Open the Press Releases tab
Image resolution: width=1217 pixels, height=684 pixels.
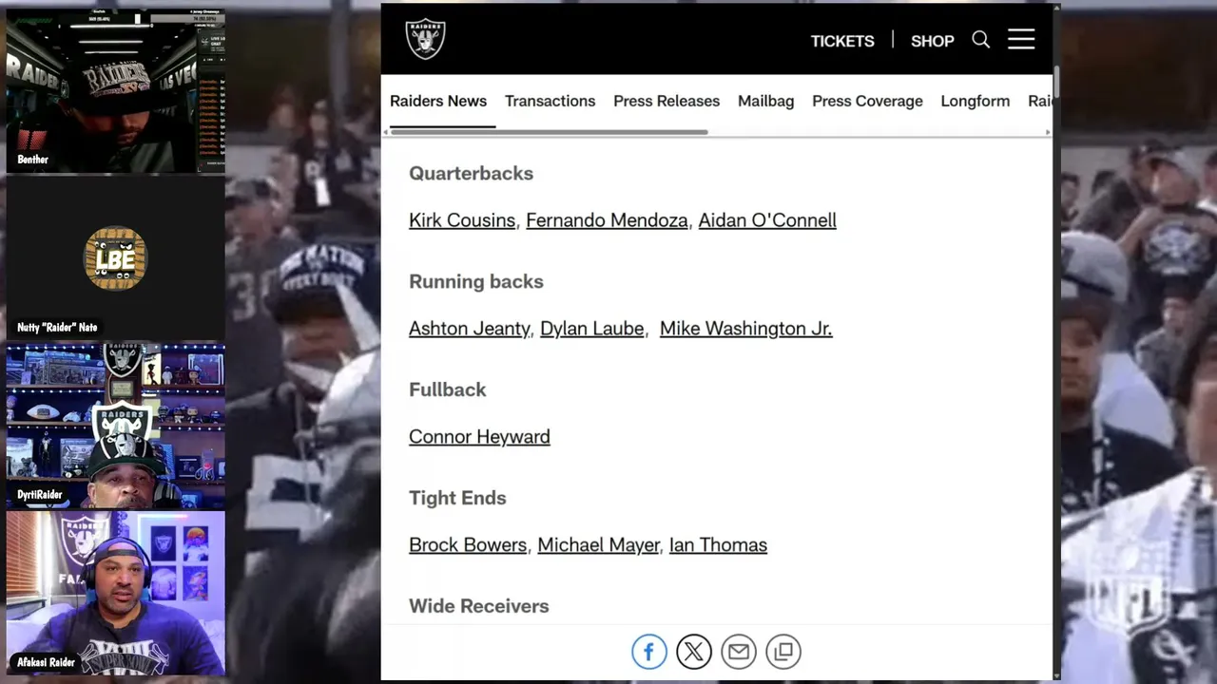(666, 101)
